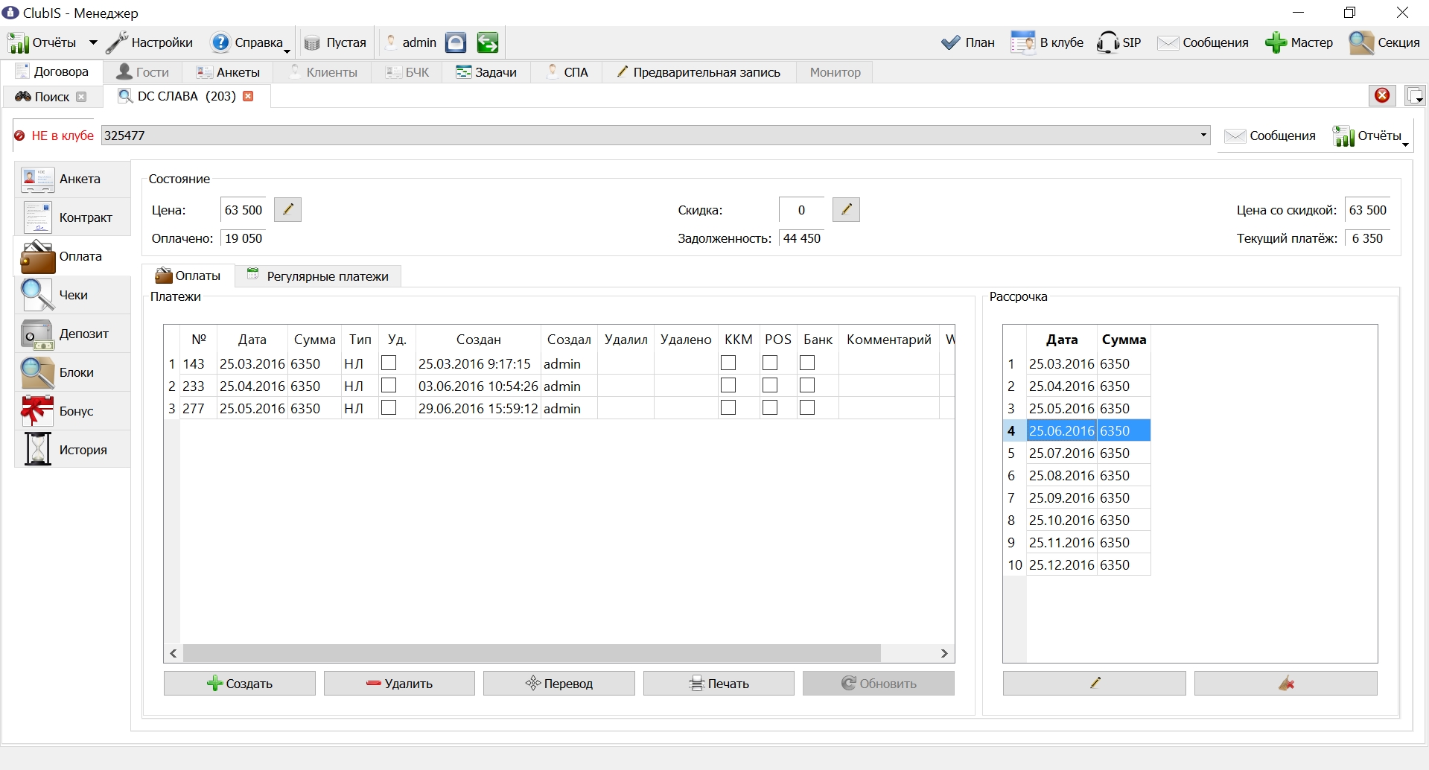Open the Чеки magnifier section
Viewport: 1429px width, 770px height.
click(x=72, y=296)
